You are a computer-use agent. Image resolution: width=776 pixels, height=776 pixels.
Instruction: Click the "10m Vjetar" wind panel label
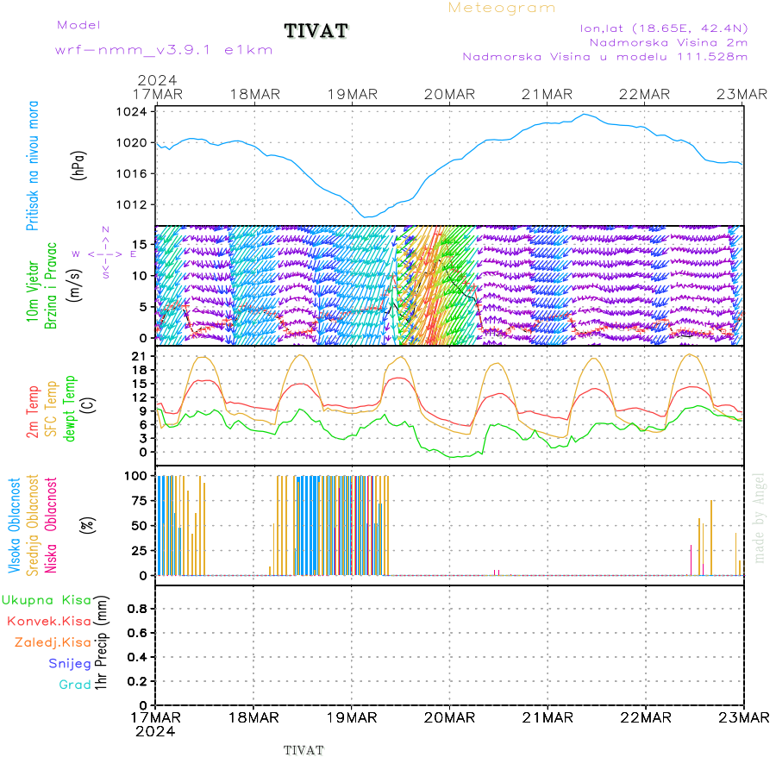click(32, 291)
